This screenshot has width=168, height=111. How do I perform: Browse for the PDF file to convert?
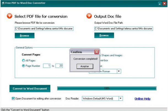pyautogui.click(x=25, y=36)
